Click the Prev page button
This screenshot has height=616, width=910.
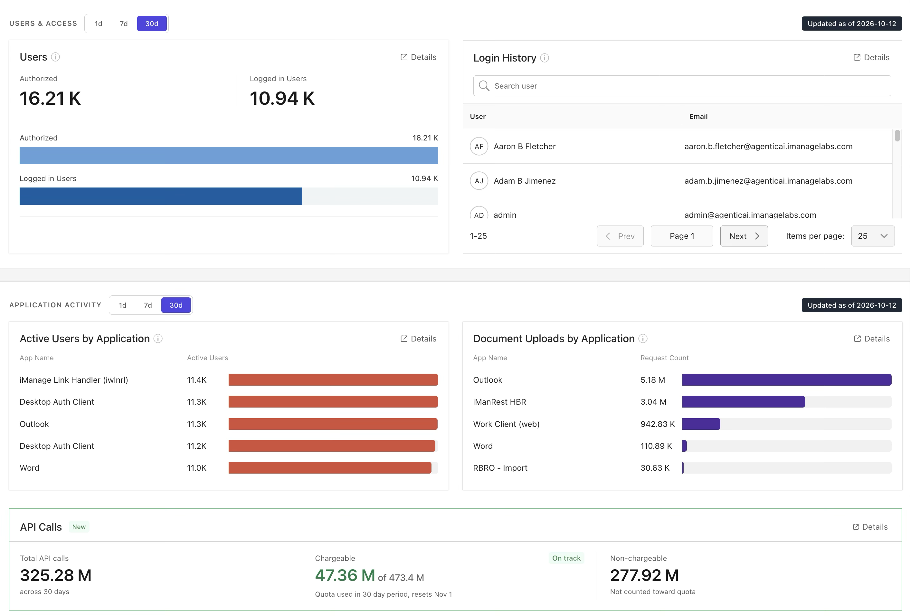click(620, 236)
